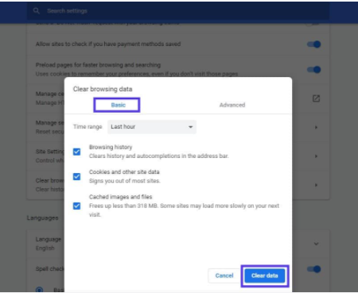The width and height of the screenshot is (358, 293).
Task: Expand the Manage security keys row arrow
Action: (x=316, y=127)
